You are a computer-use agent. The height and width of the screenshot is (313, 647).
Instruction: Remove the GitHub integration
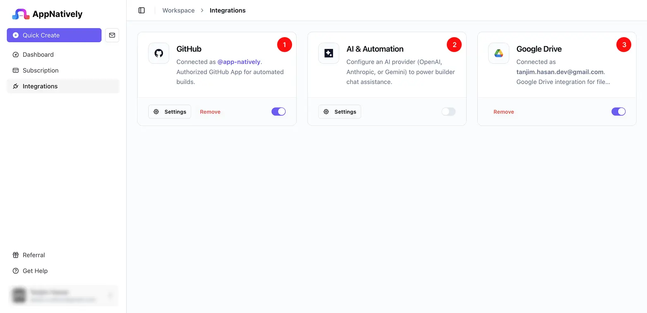coord(210,112)
